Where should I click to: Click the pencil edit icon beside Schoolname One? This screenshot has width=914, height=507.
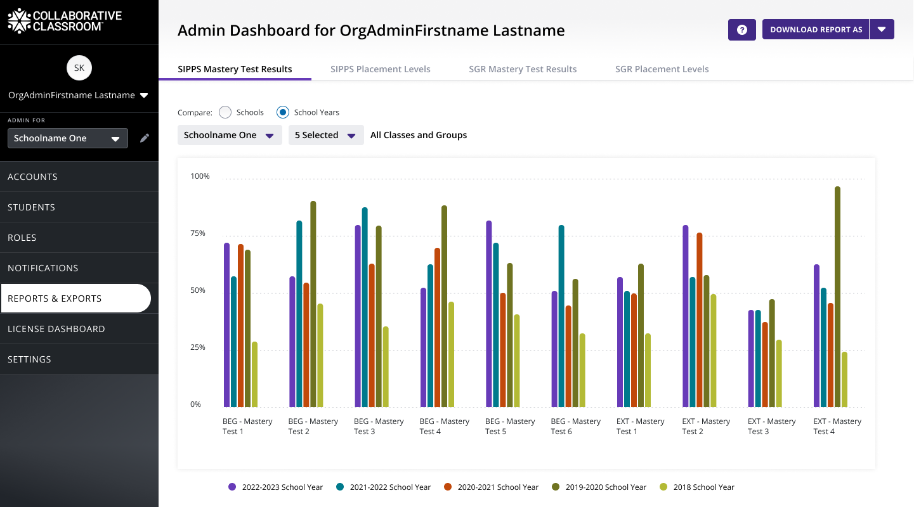[145, 138]
